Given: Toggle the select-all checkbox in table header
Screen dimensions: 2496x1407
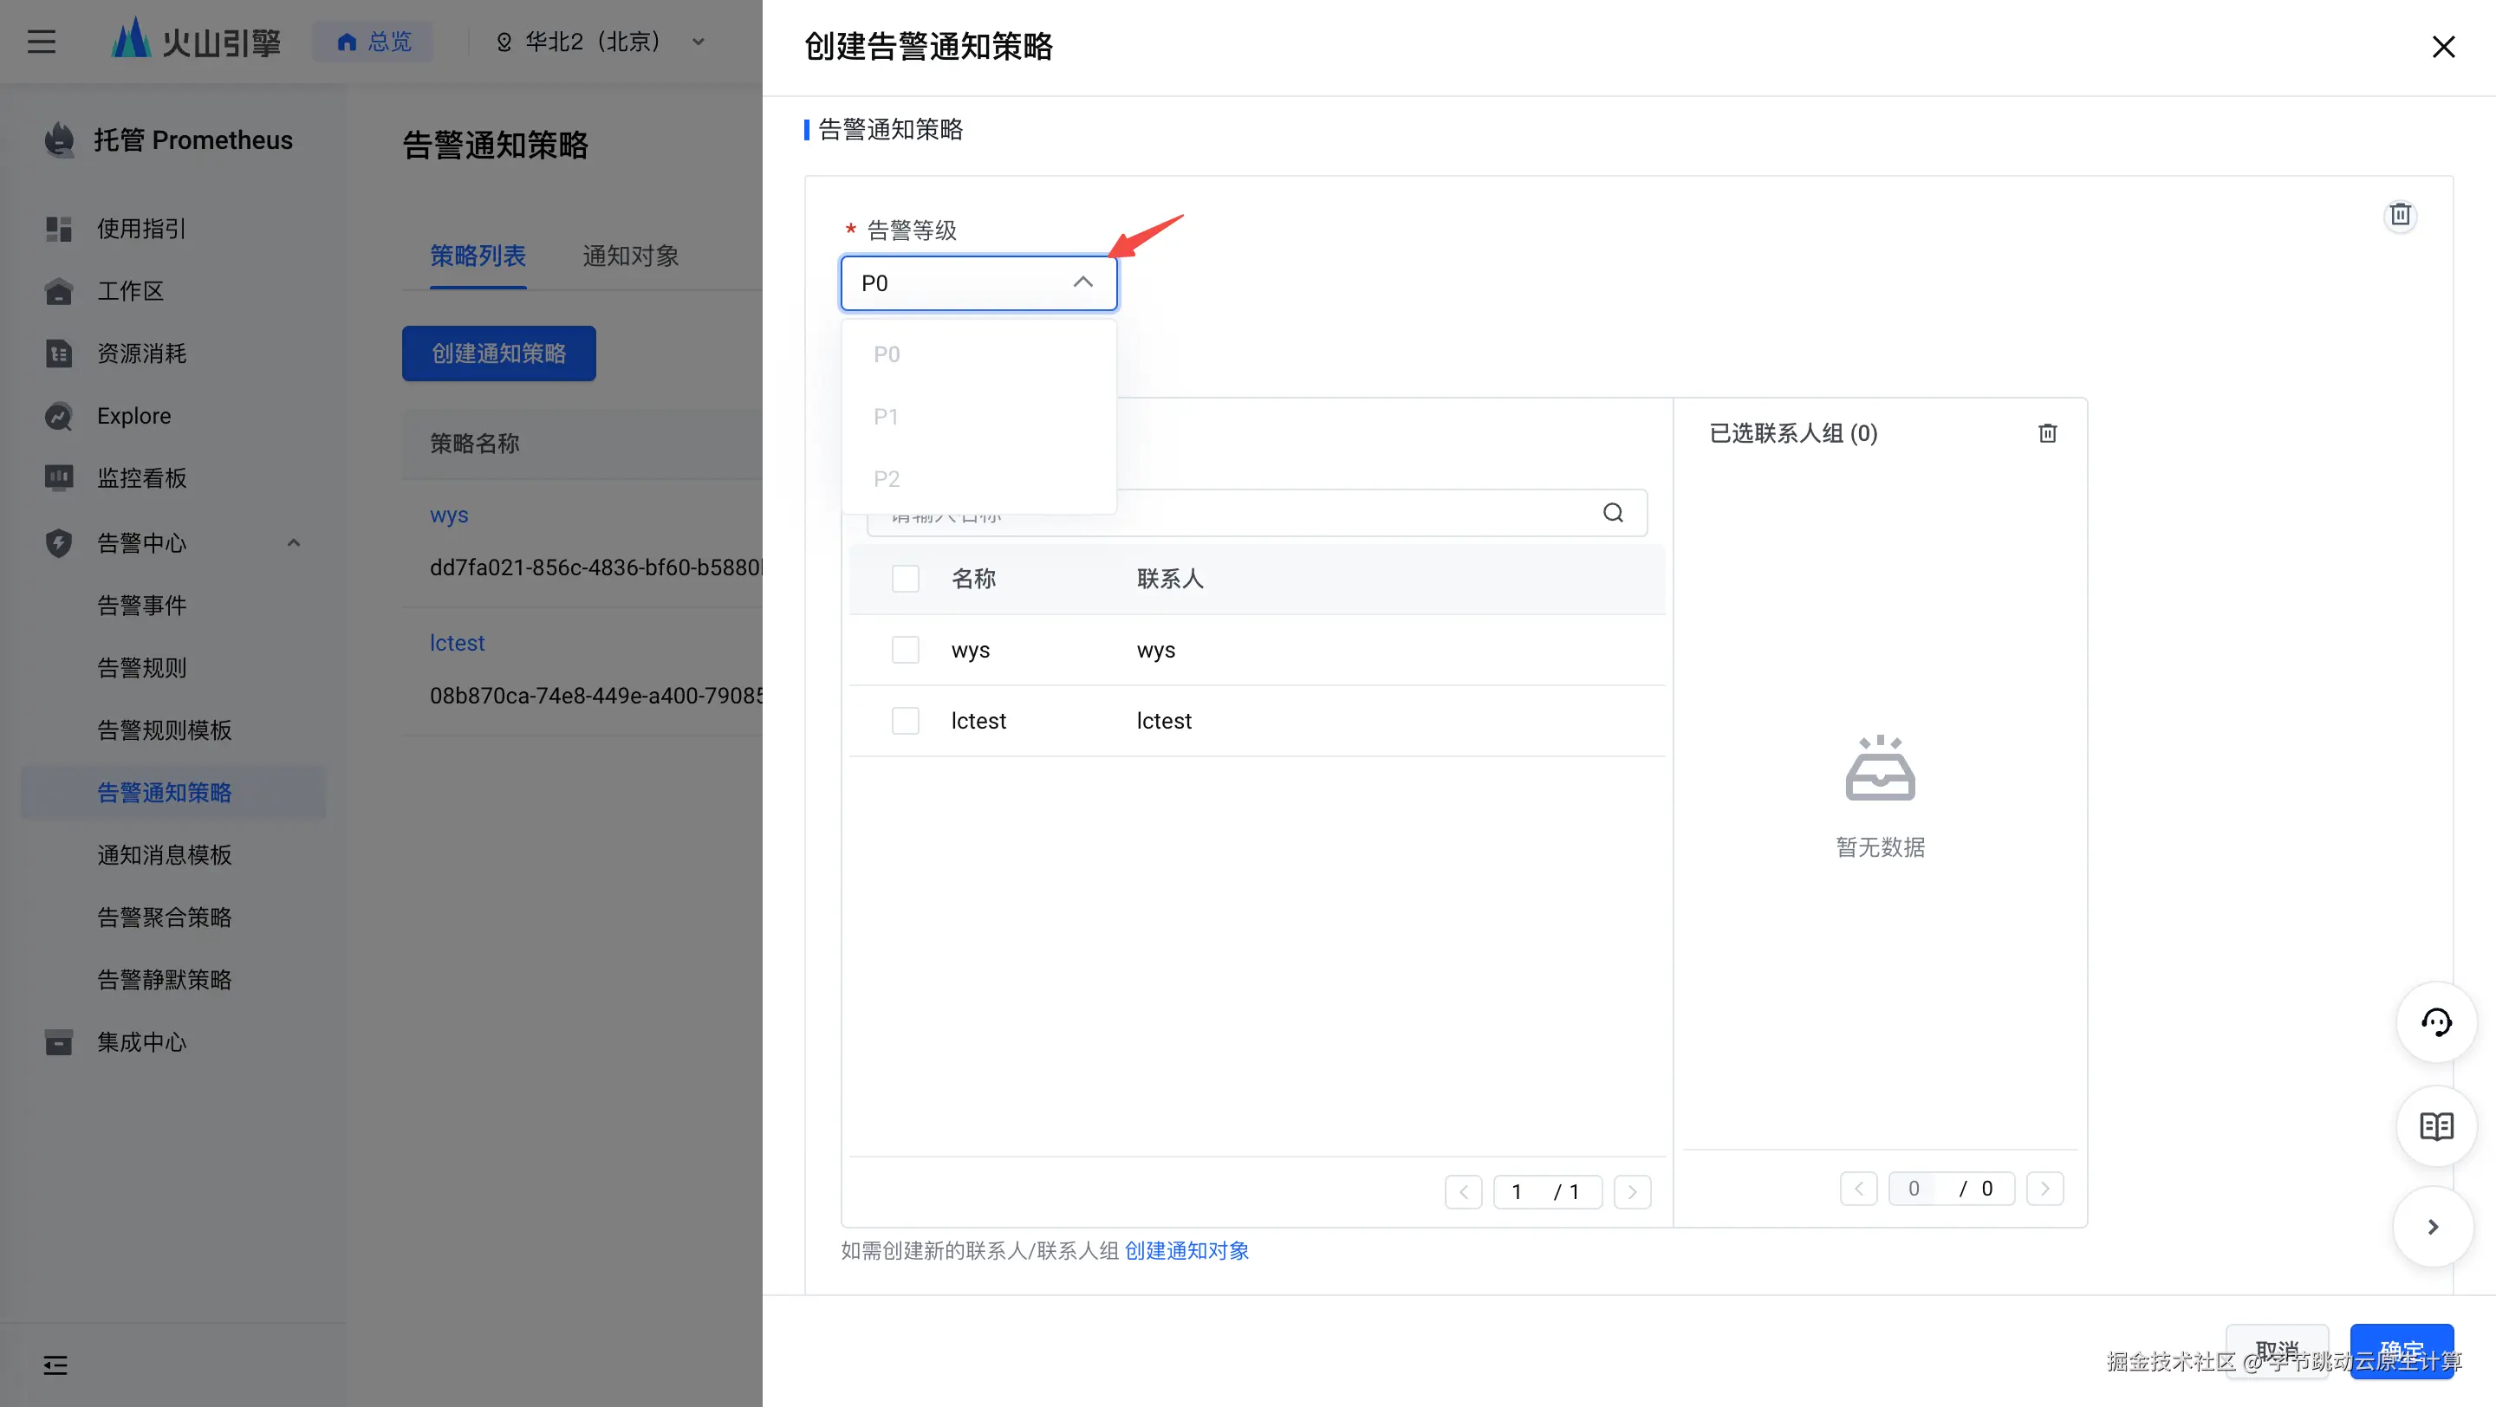Looking at the screenshot, I should pos(905,579).
